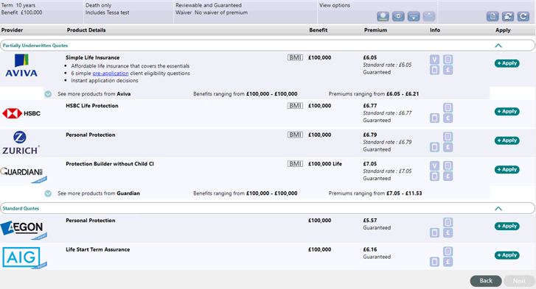Collapse the Partially Underwritten Quotes section
Image resolution: width=536 pixels, height=289 pixels.
pos(498,46)
